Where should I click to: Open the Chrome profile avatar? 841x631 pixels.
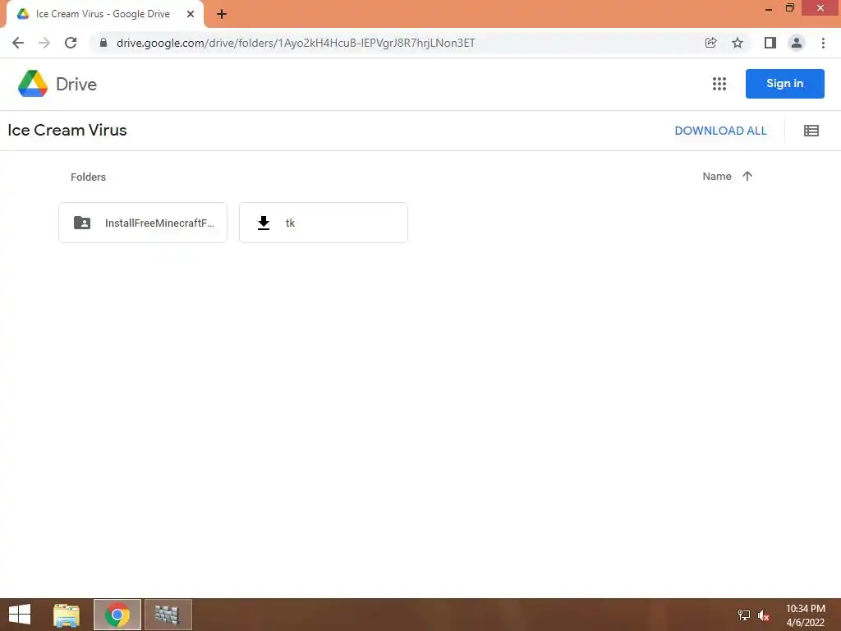click(797, 43)
